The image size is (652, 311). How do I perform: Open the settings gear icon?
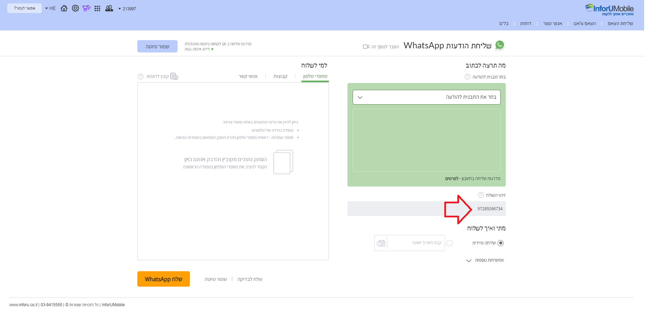[x=75, y=8]
